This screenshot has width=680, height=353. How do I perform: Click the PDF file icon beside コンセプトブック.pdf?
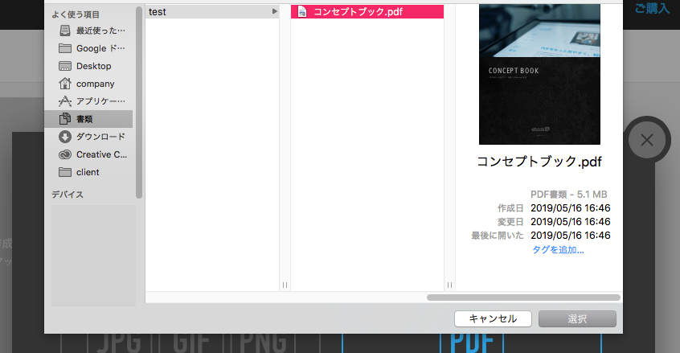point(302,12)
